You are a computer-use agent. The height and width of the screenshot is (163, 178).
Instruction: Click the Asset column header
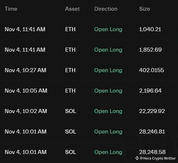[72, 9]
